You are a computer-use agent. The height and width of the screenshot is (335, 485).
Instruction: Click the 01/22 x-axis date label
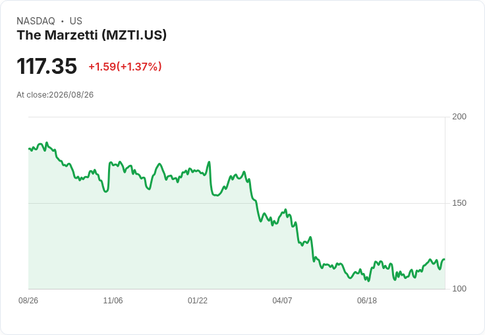click(x=197, y=300)
